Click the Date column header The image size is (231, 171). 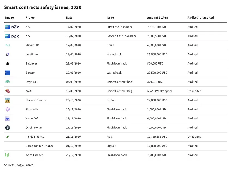pos(69,17)
